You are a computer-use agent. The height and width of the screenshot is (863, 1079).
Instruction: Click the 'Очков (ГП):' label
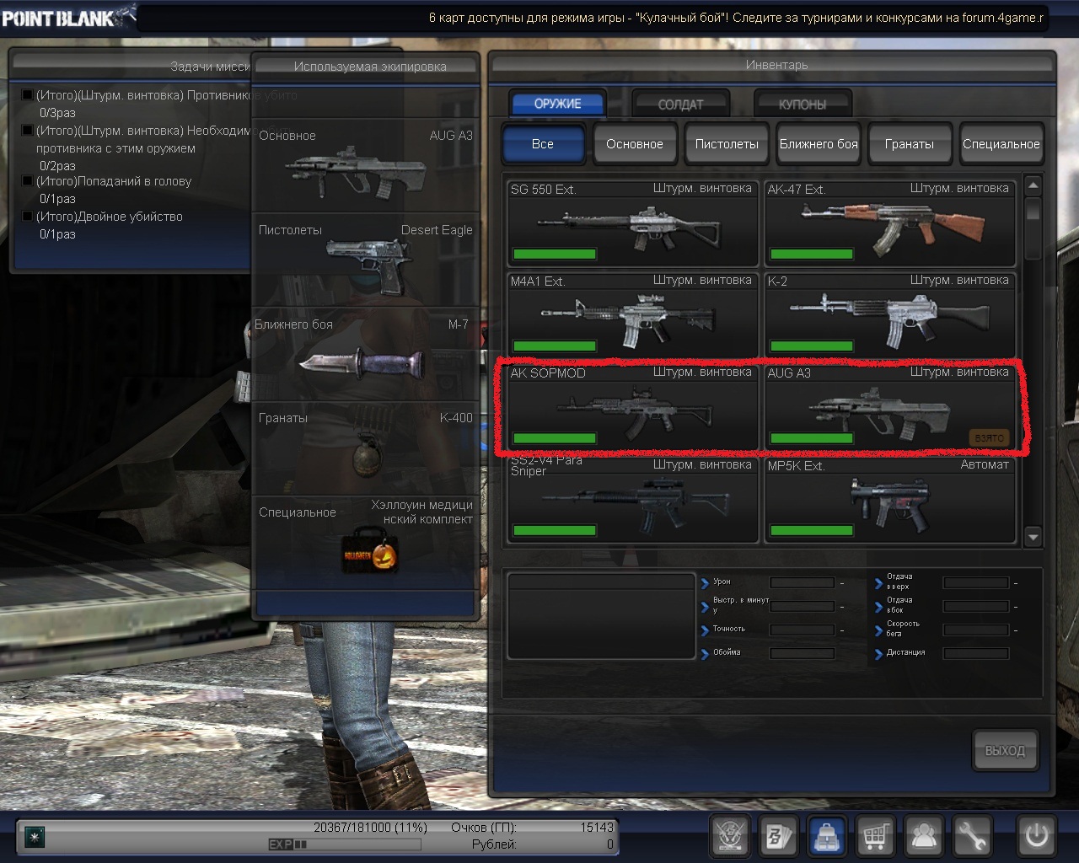click(484, 828)
